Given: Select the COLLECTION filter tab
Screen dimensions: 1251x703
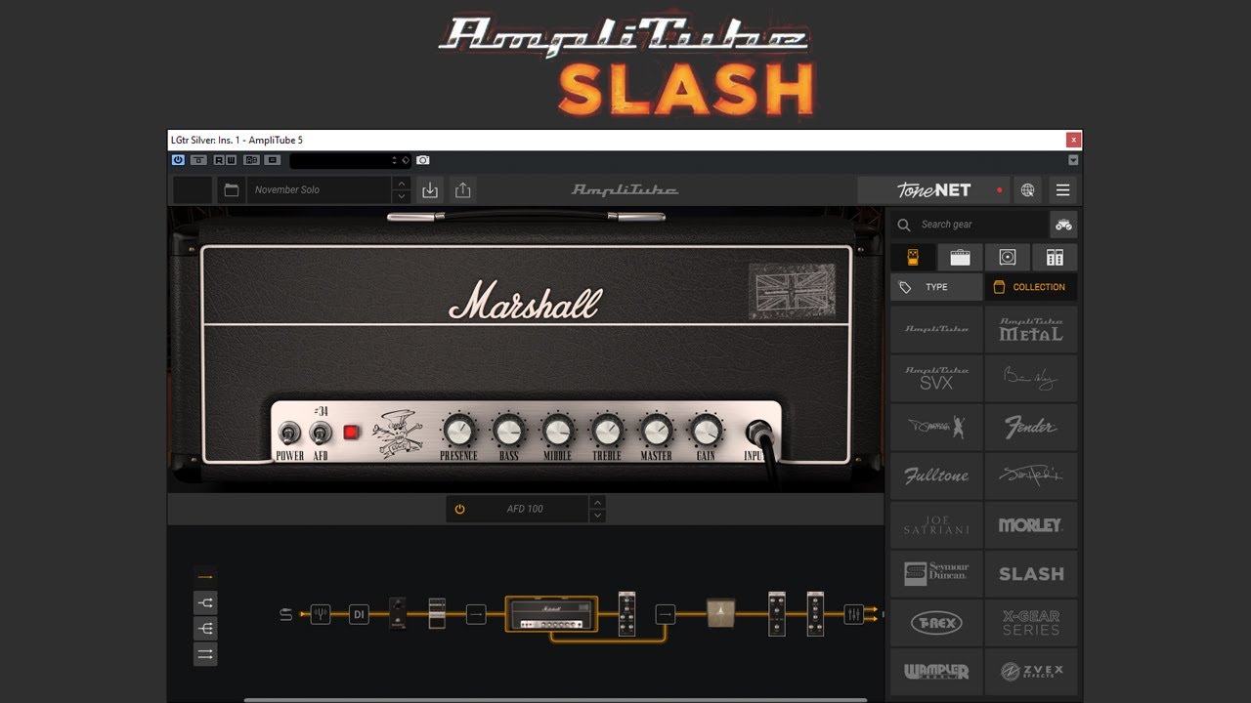Looking at the screenshot, I should [x=1030, y=287].
